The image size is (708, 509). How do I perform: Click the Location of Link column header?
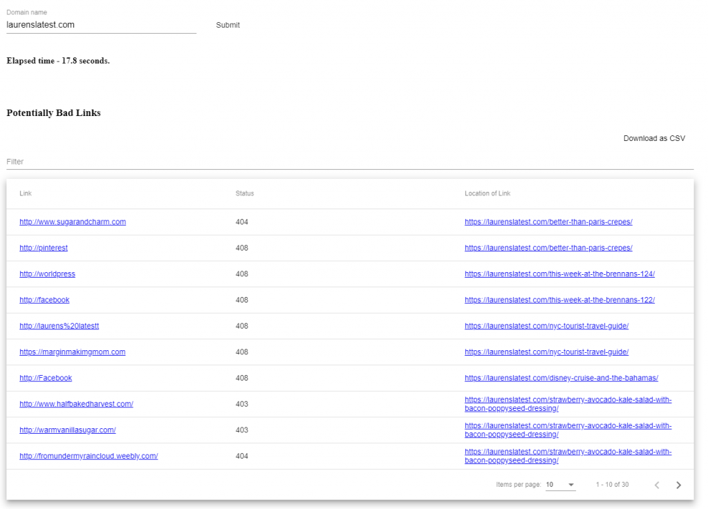[x=487, y=193]
